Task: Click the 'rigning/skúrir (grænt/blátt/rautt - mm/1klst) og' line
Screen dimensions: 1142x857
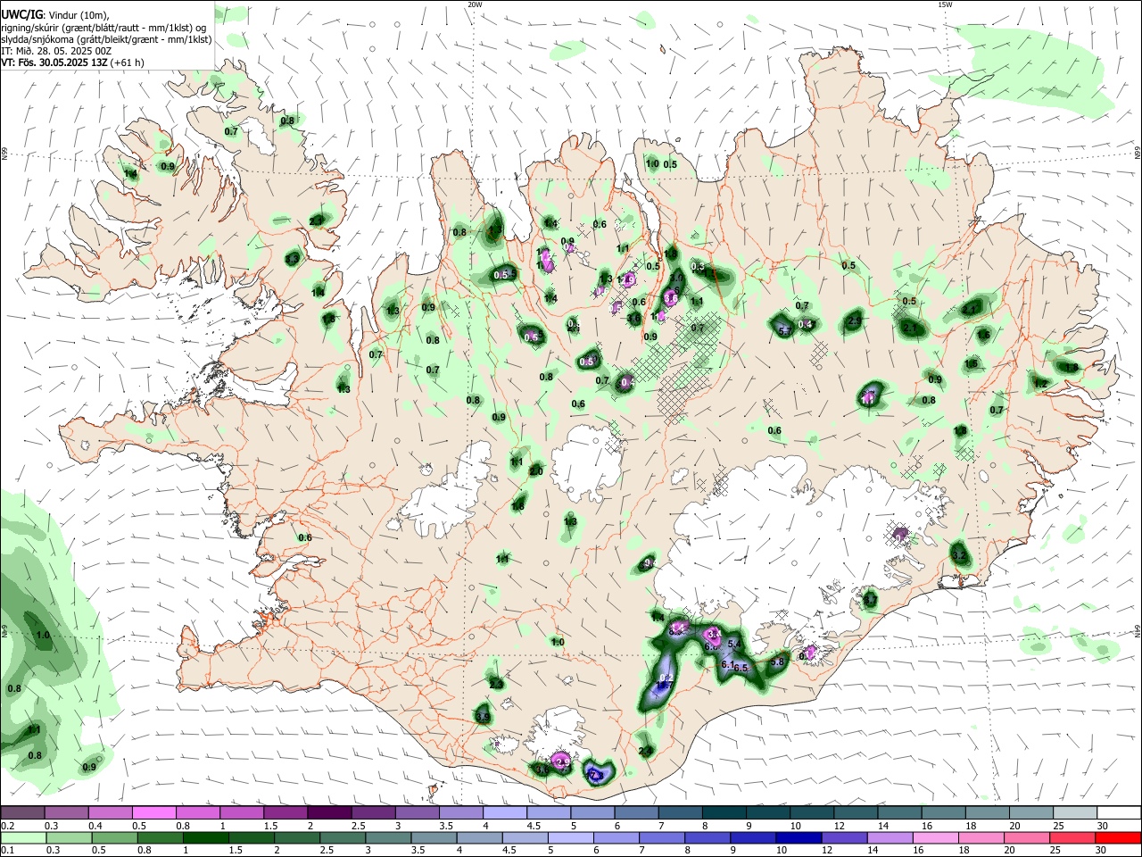Action: point(103,28)
